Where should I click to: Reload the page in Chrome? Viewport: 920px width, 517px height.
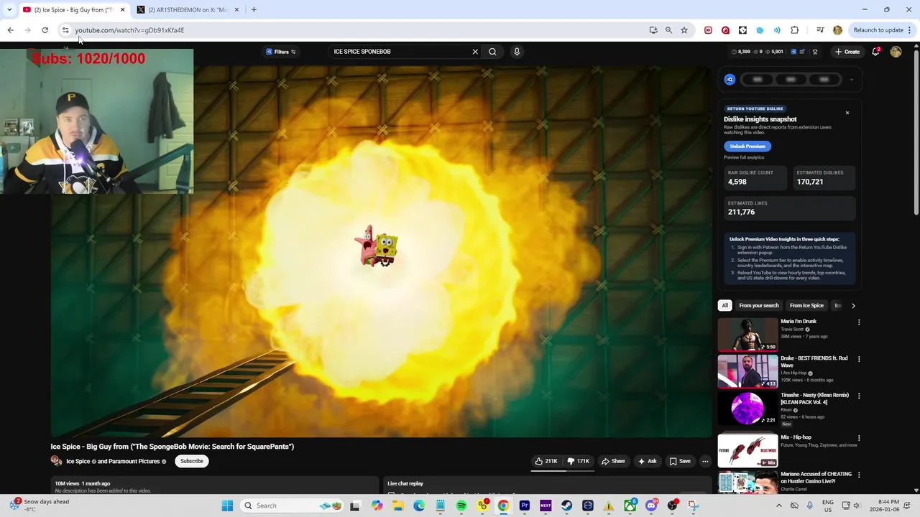[x=45, y=30]
